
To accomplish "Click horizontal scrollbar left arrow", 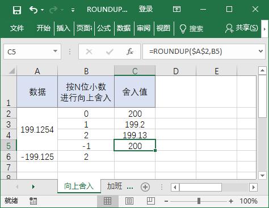I will tap(175, 188).
